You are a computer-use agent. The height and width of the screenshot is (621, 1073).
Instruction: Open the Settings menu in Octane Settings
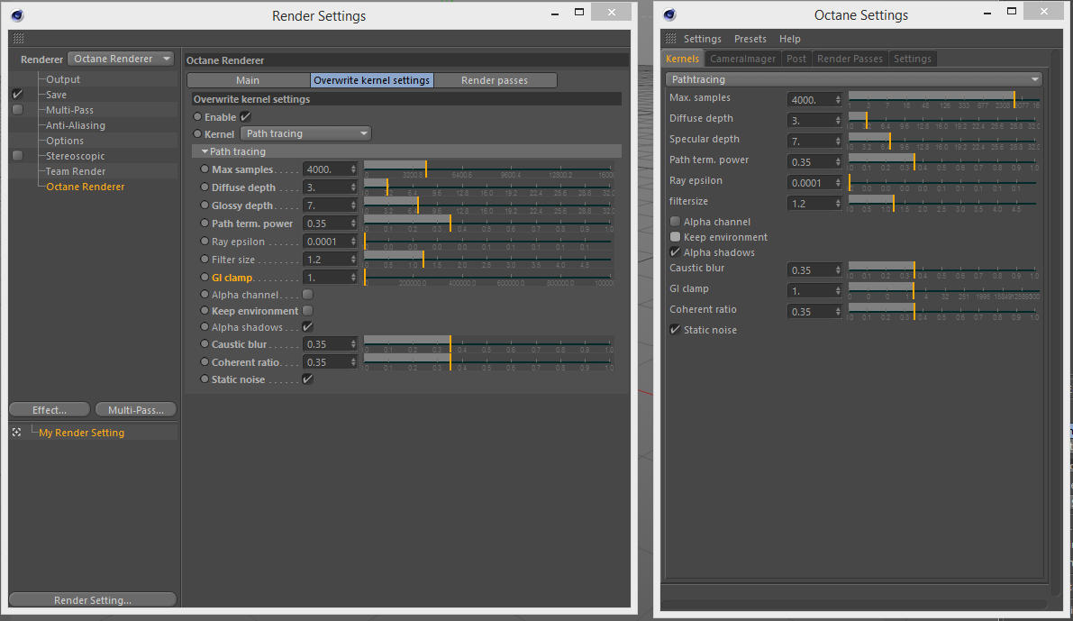(x=702, y=39)
